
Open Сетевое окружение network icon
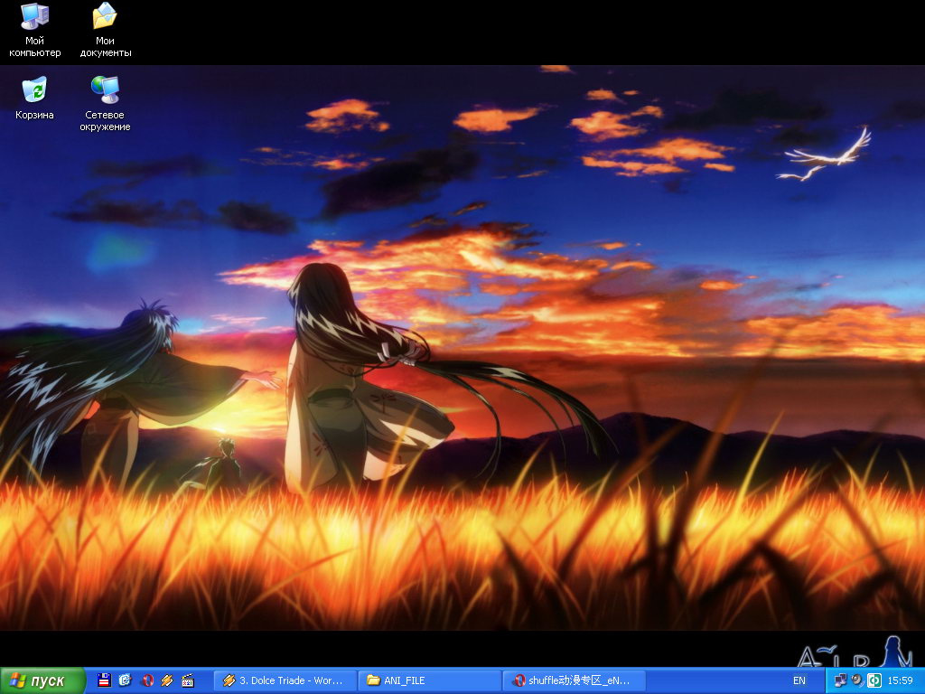107,89
